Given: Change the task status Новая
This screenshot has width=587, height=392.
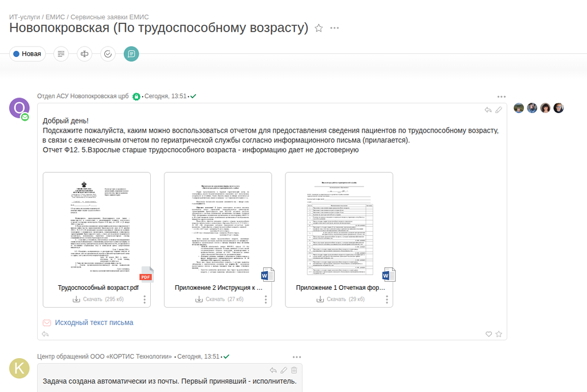Looking at the screenshot, I should point(28,54).
